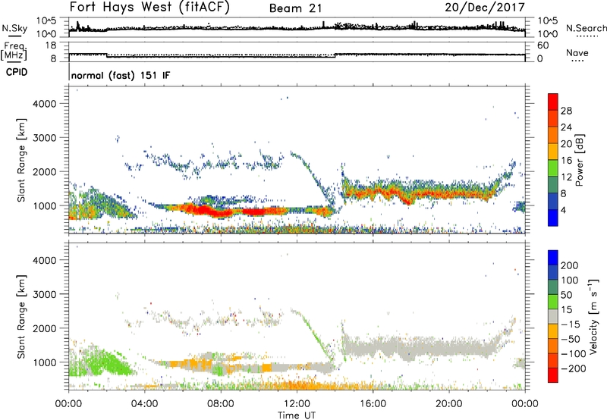Pick the bright blue bottom segment of Power colorbar

tap(553, 218)
